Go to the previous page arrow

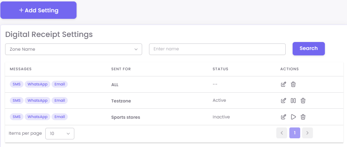coord(282,133)
